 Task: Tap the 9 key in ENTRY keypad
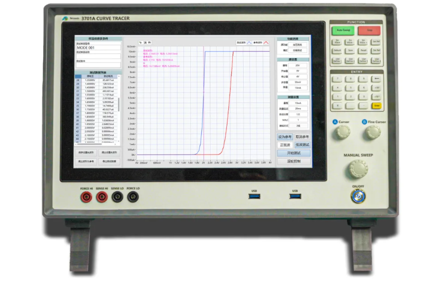coord(364,78)
